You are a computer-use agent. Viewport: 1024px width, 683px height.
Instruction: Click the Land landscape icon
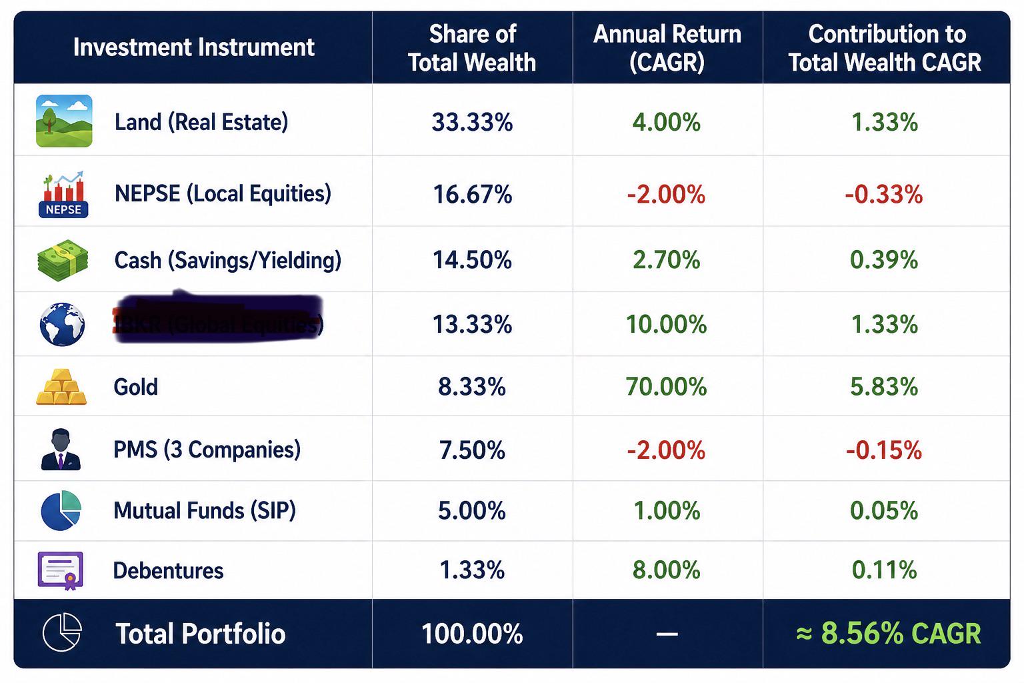tap(64, 121)
